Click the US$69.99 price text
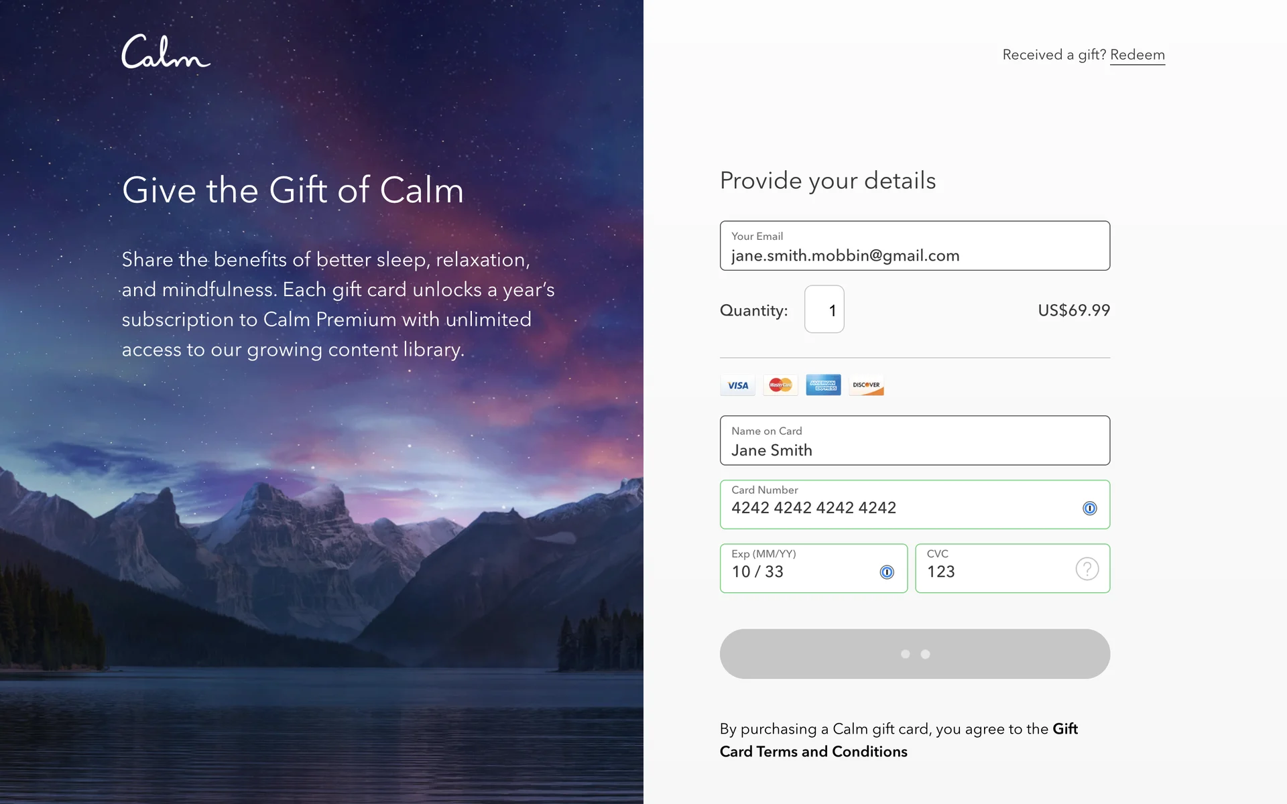This screenshot has width=1287, height=804. pyautogui.click(x=1073, y=310)
